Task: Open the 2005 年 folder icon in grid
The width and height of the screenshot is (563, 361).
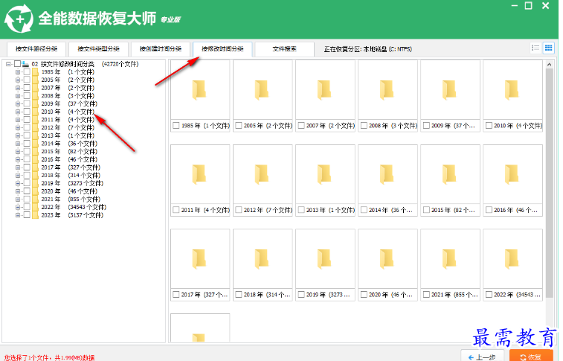Action: coord(262,89)
